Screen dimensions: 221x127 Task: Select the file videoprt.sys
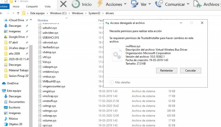pyautogui.click(x=50, y=67)
